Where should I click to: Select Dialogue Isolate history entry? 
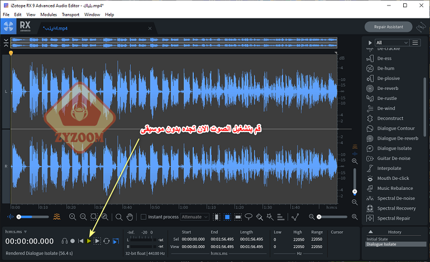tap(396, 244)
